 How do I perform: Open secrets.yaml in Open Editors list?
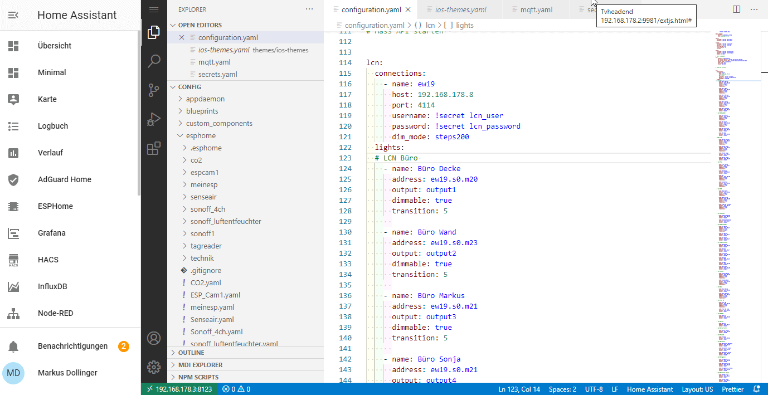click(x=217, y=74)
